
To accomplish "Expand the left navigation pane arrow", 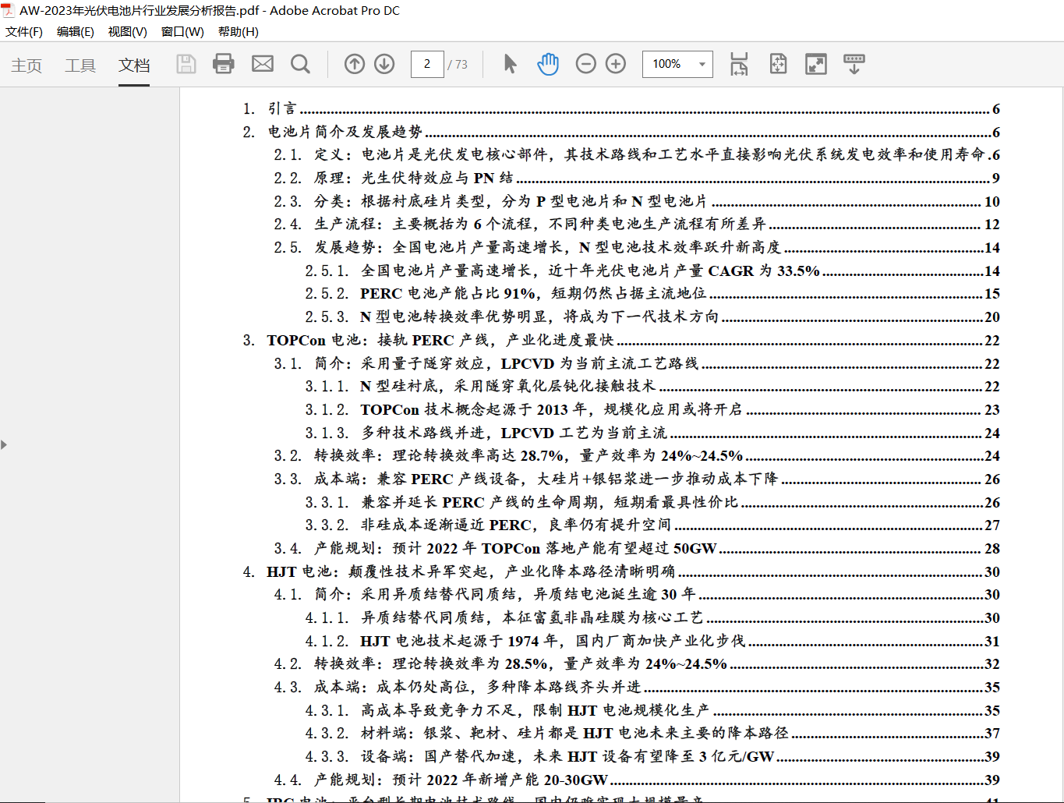I will pyautogui.click(x=4, y=444).
